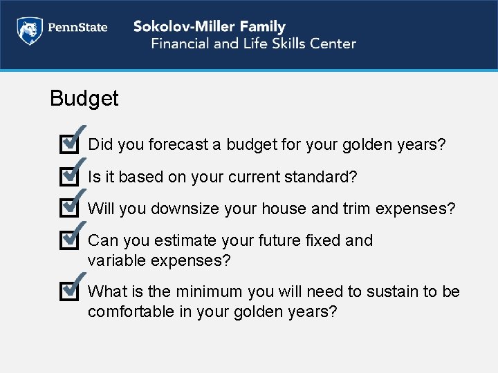498x373 pixels.
Task: Toggle the checkbox for fixed and variable expenses
Action: click(68, 240)
